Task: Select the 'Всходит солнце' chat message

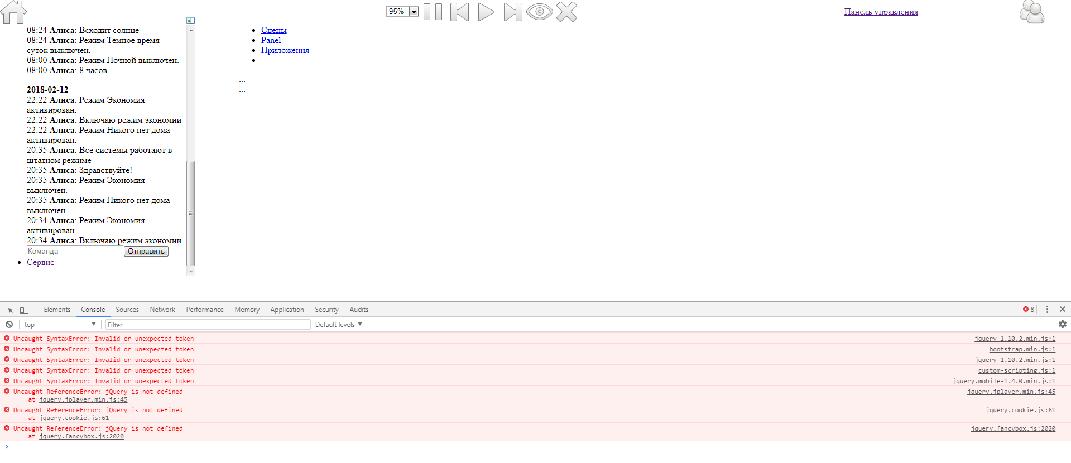Action: click(x=109, y=30)
